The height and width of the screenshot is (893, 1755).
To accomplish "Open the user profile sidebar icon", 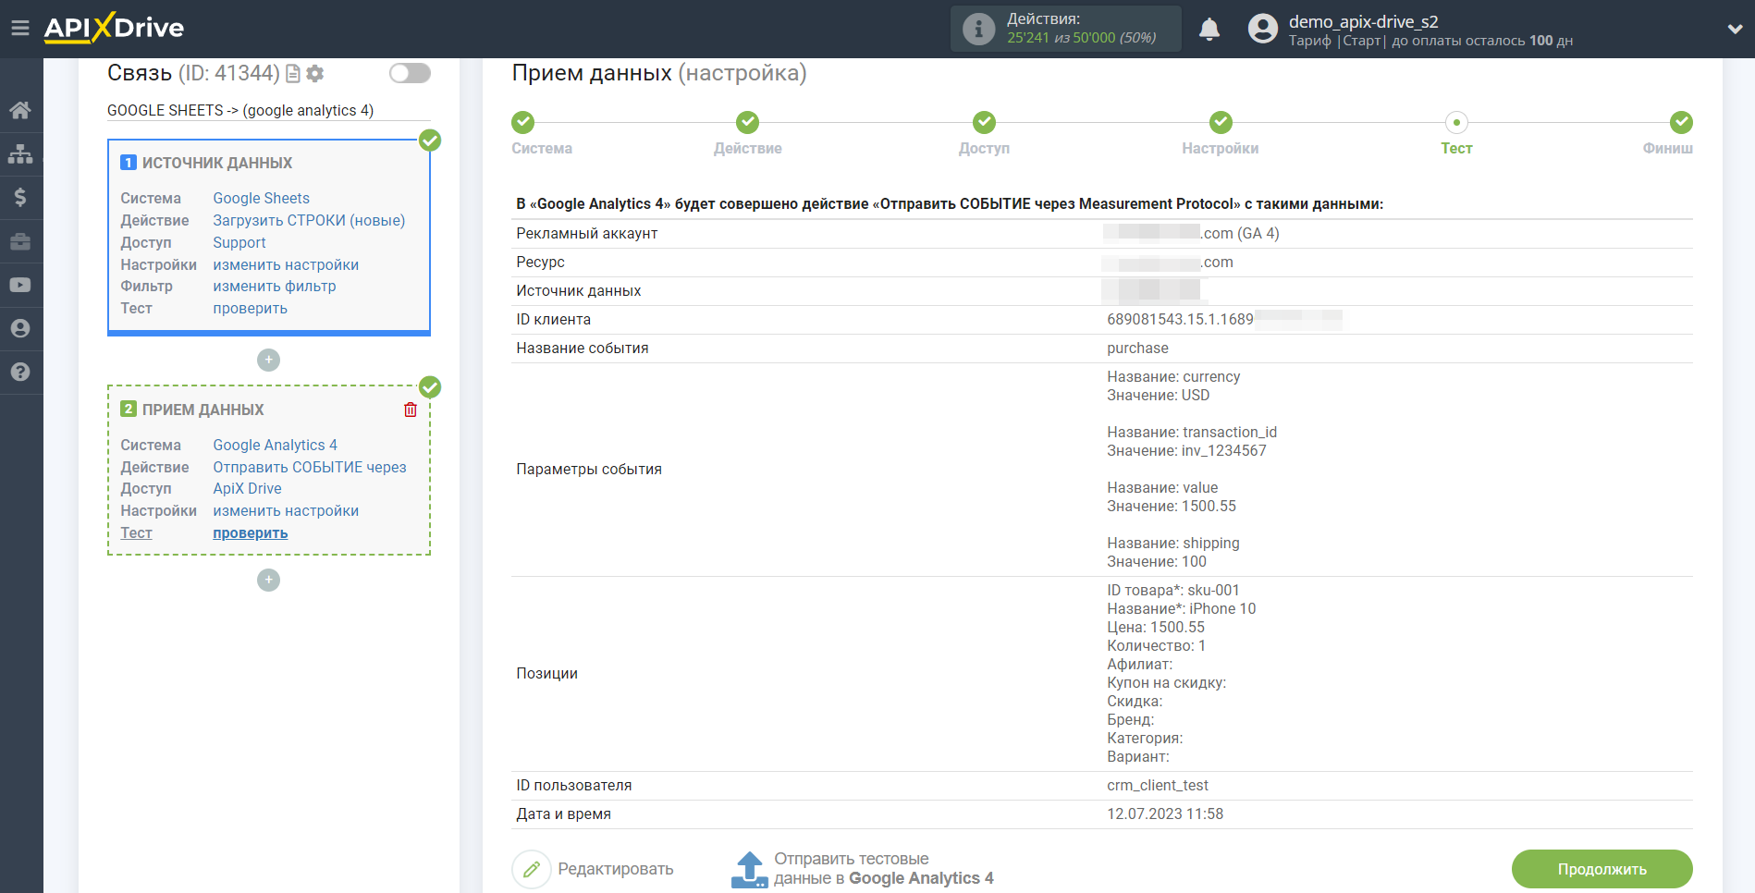I will (x=20, y=328).
